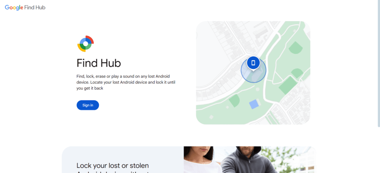
Task: Click the light blue location radius circle
Action: click(253, 70)
